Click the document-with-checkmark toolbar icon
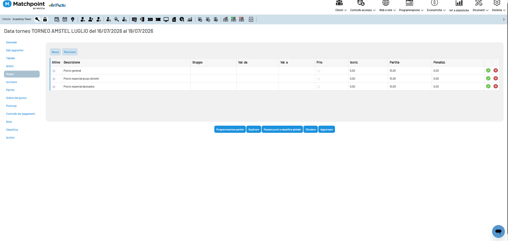Image resolution: width=508 pixels, height=241 pixels. point(208,19)
